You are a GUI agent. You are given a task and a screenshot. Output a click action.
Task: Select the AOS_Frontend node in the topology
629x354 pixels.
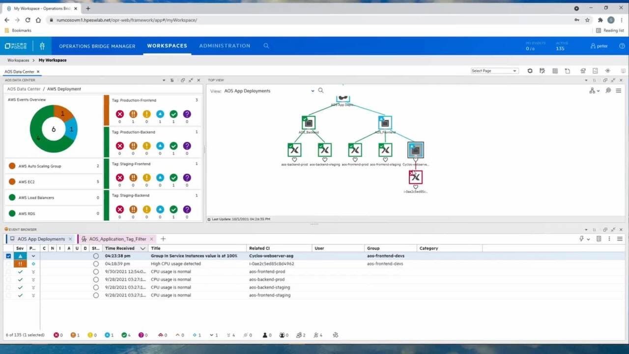pyautogui.click(x=385, y=122)
